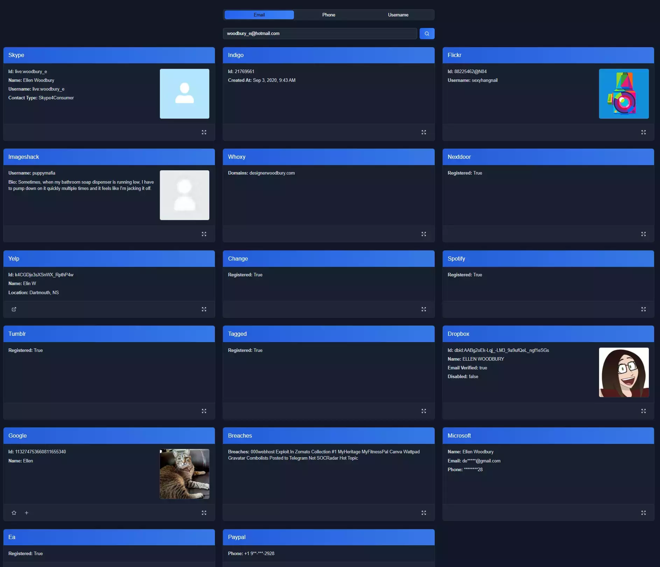The image size is (660, 567).
Task: Expand the Flickr card
Action: pos(643,132)
